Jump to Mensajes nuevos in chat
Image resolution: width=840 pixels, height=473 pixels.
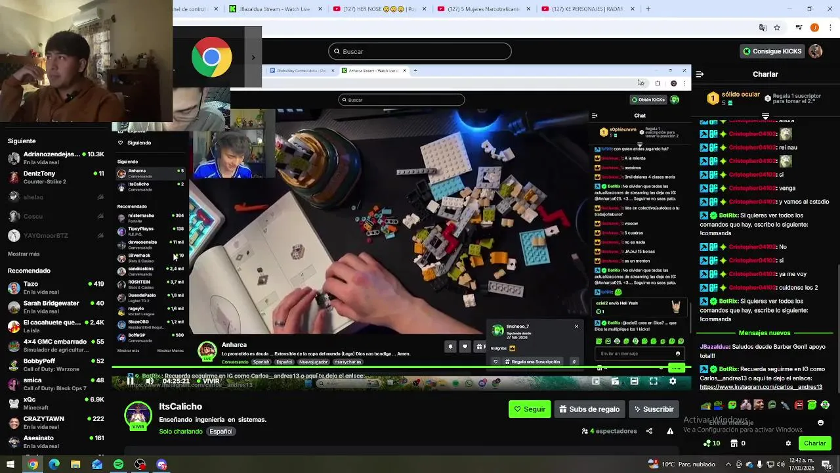coord(765,333)
